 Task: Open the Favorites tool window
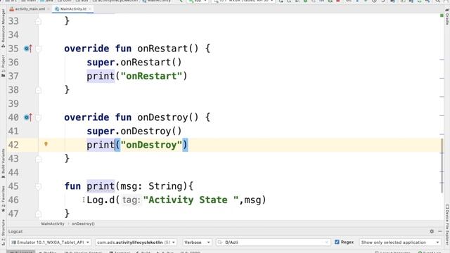[3, 199]
